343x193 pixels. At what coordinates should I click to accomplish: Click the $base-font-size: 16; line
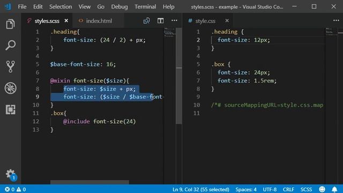tap(83, 64)
